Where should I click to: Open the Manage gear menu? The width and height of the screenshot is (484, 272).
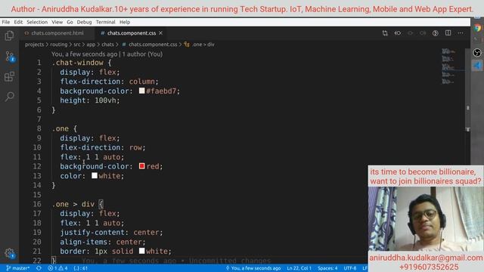[10, 254]
